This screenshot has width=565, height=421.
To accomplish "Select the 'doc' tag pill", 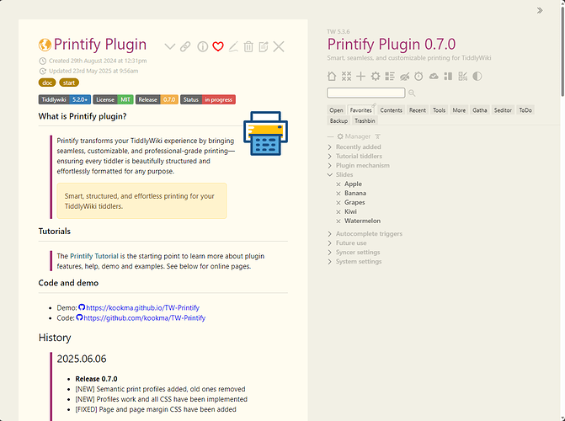I will [x=47, y=83].
